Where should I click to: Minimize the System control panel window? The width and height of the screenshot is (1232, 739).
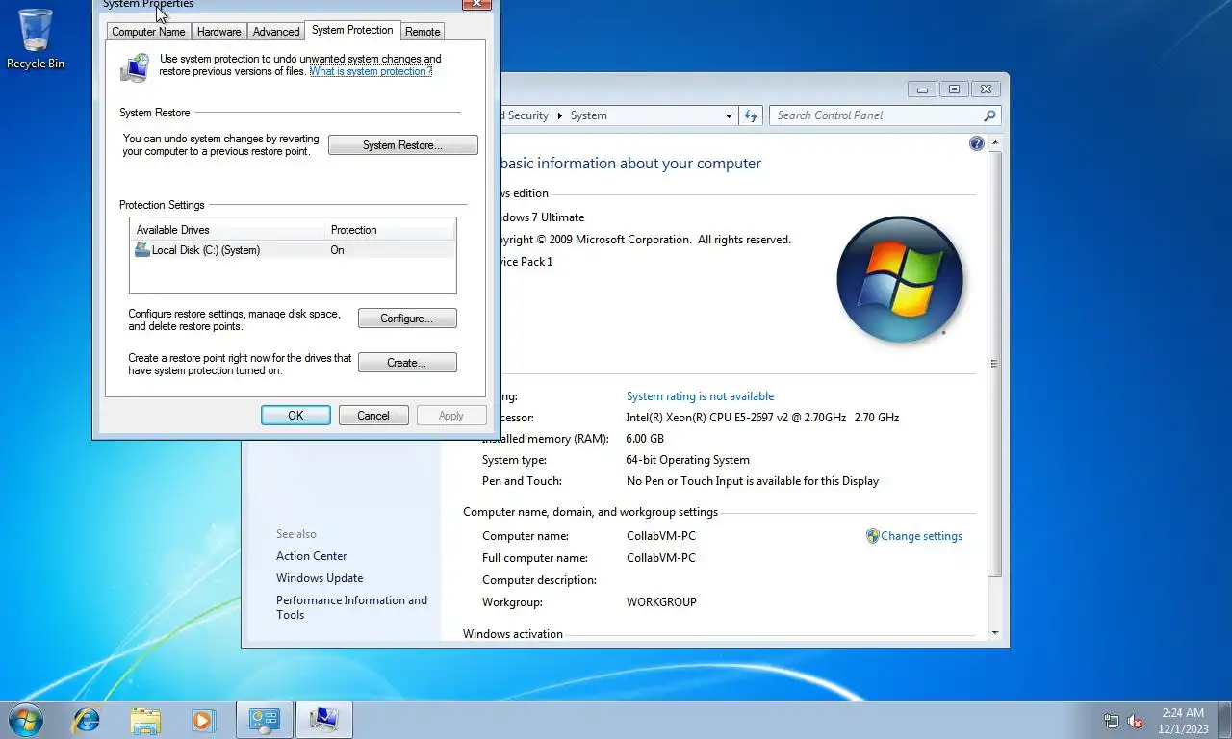coord(922,89)
